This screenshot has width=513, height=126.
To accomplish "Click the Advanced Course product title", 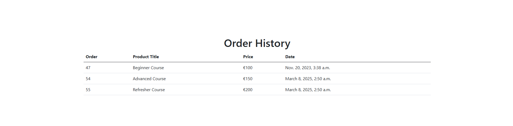I will [149, 79].
